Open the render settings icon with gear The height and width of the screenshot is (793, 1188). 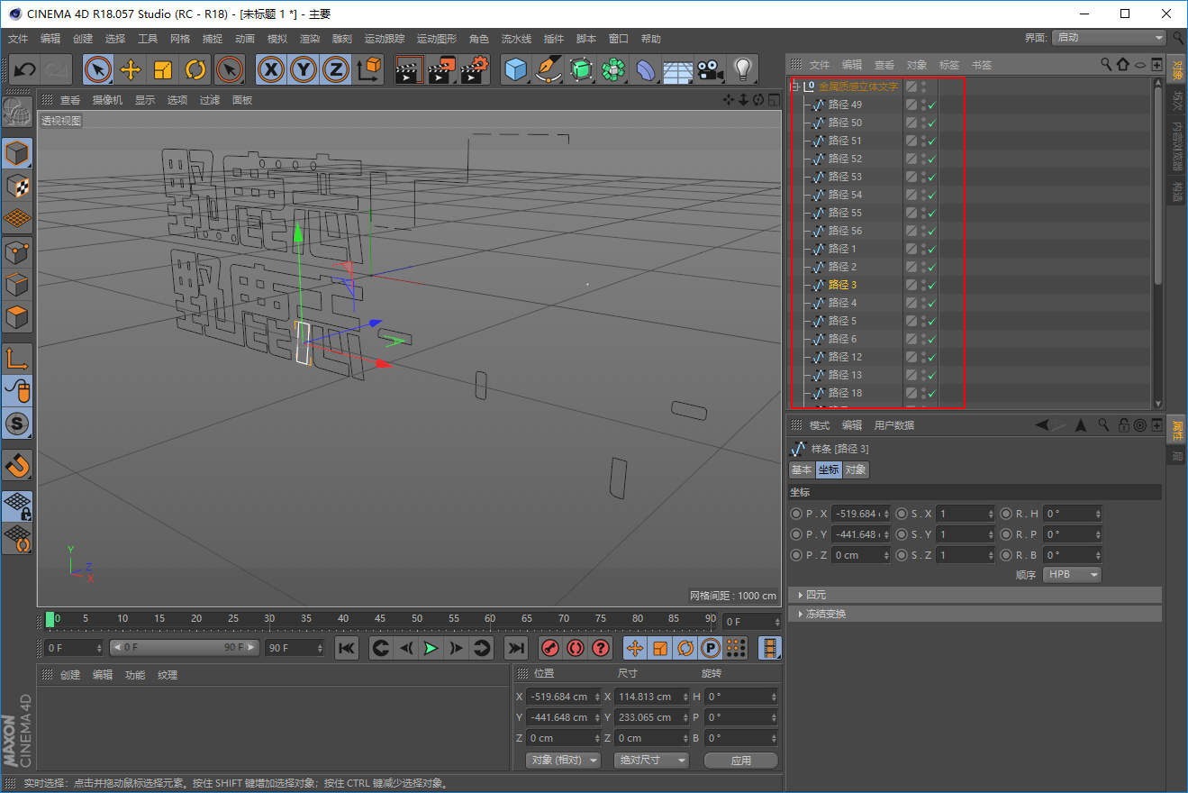click(474, 69)
